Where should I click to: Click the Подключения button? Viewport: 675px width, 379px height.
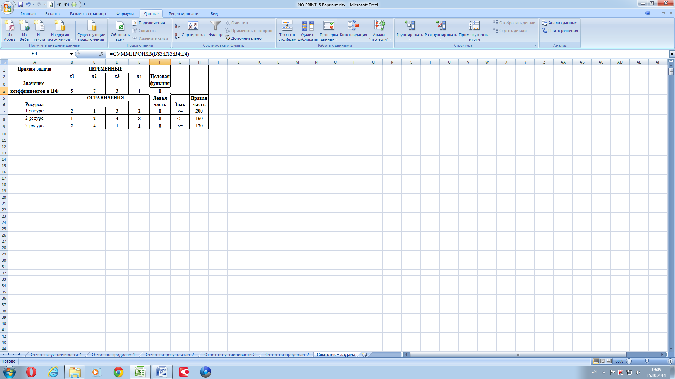pyautogui.click(x=148, y=23)
